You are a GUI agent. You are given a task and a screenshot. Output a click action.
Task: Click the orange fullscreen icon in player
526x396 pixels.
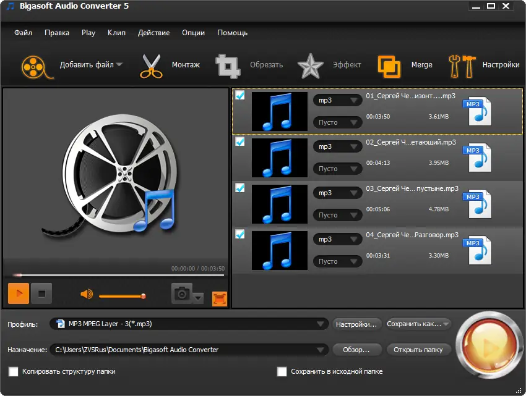coord(220,299)
